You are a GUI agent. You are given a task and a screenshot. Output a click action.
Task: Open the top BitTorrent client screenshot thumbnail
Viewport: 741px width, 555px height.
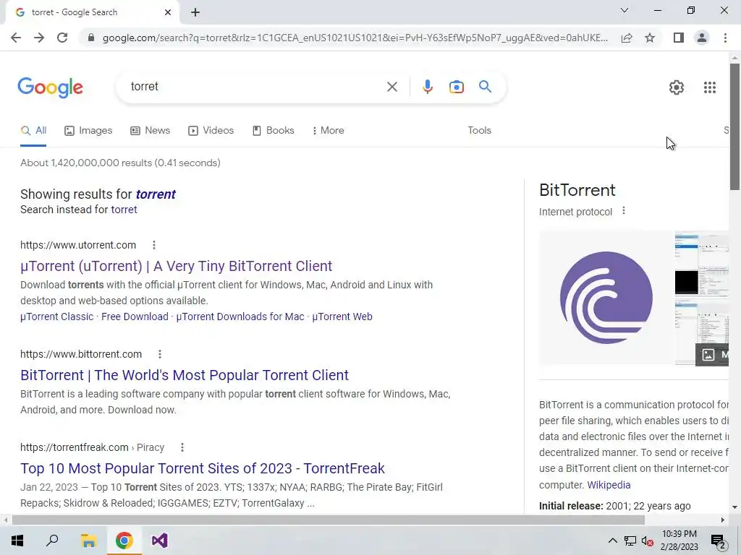pos(702,264)
